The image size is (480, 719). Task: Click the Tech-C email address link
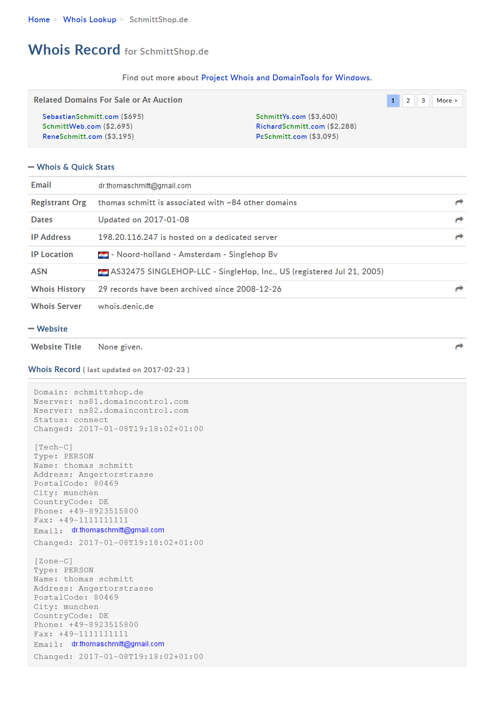pos(118,530)
